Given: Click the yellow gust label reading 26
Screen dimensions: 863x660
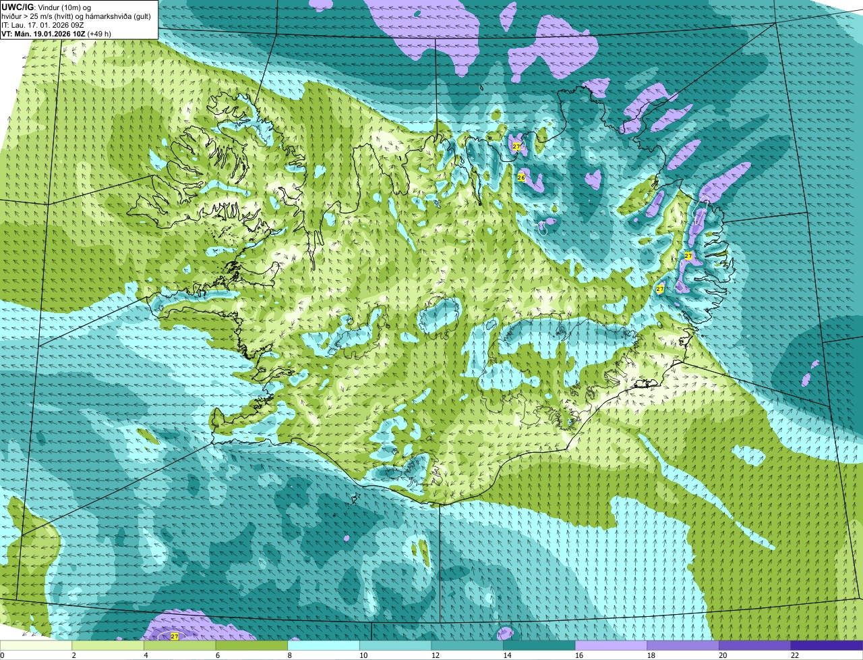Looking at the screenshot, I should pos(521,177).
